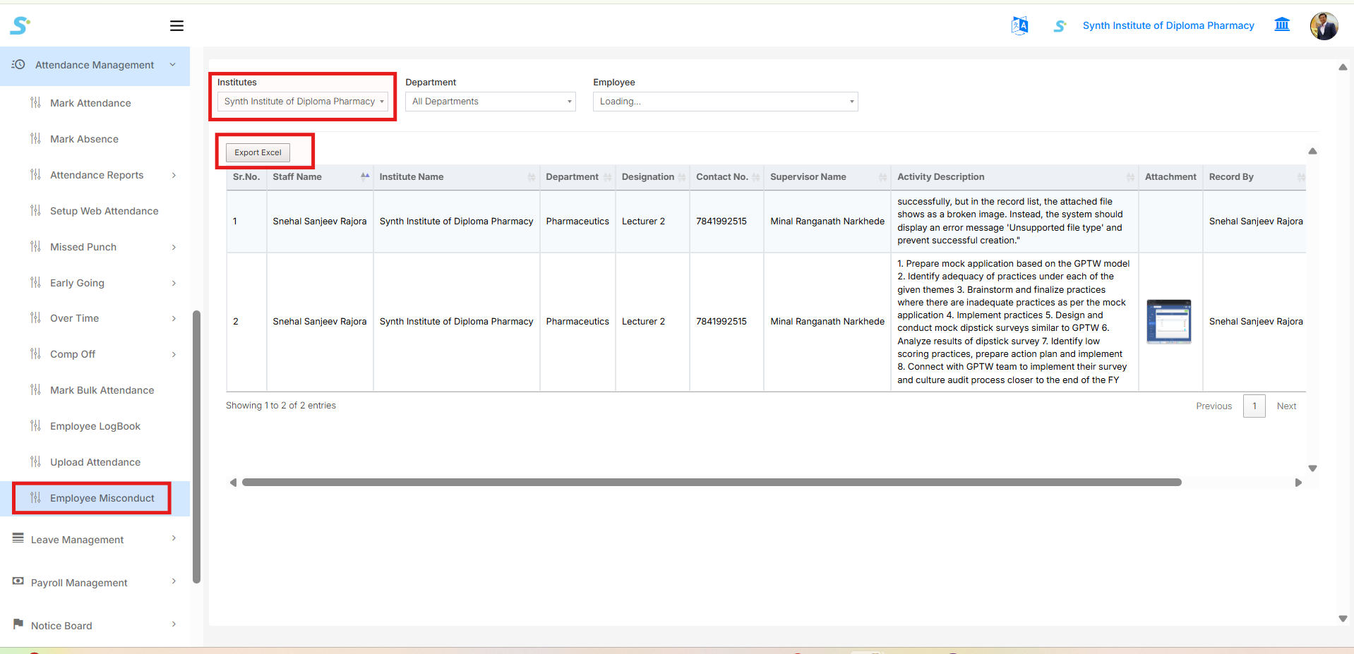Sort by Designation column arrows

click(x=681, y=177)
